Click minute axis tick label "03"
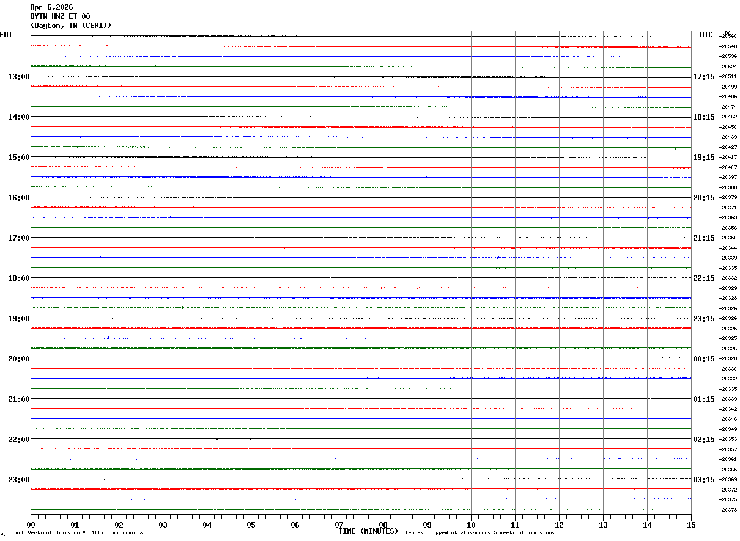This screenshot has width=740, height=541. pos(163,525)
